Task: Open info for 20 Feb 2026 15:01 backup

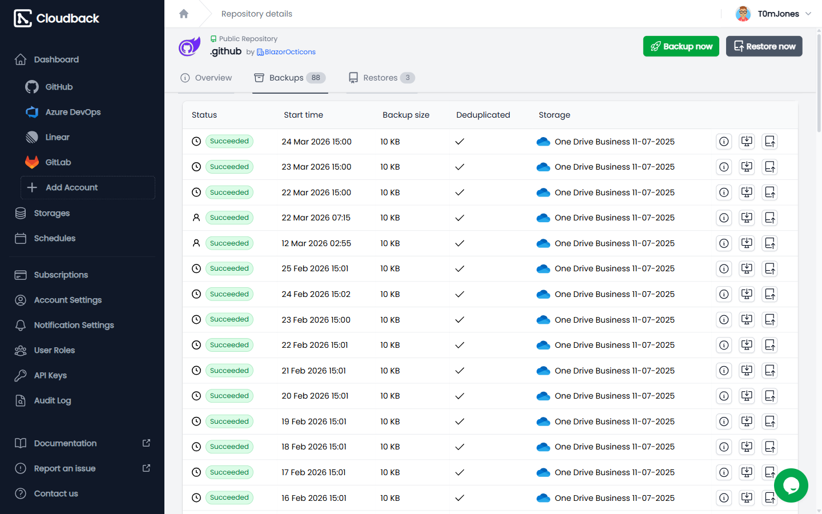Action: pos(724,396)
